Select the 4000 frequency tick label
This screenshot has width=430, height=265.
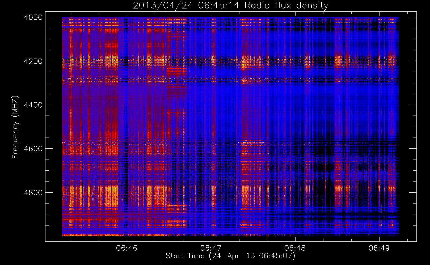pos(33,17)
